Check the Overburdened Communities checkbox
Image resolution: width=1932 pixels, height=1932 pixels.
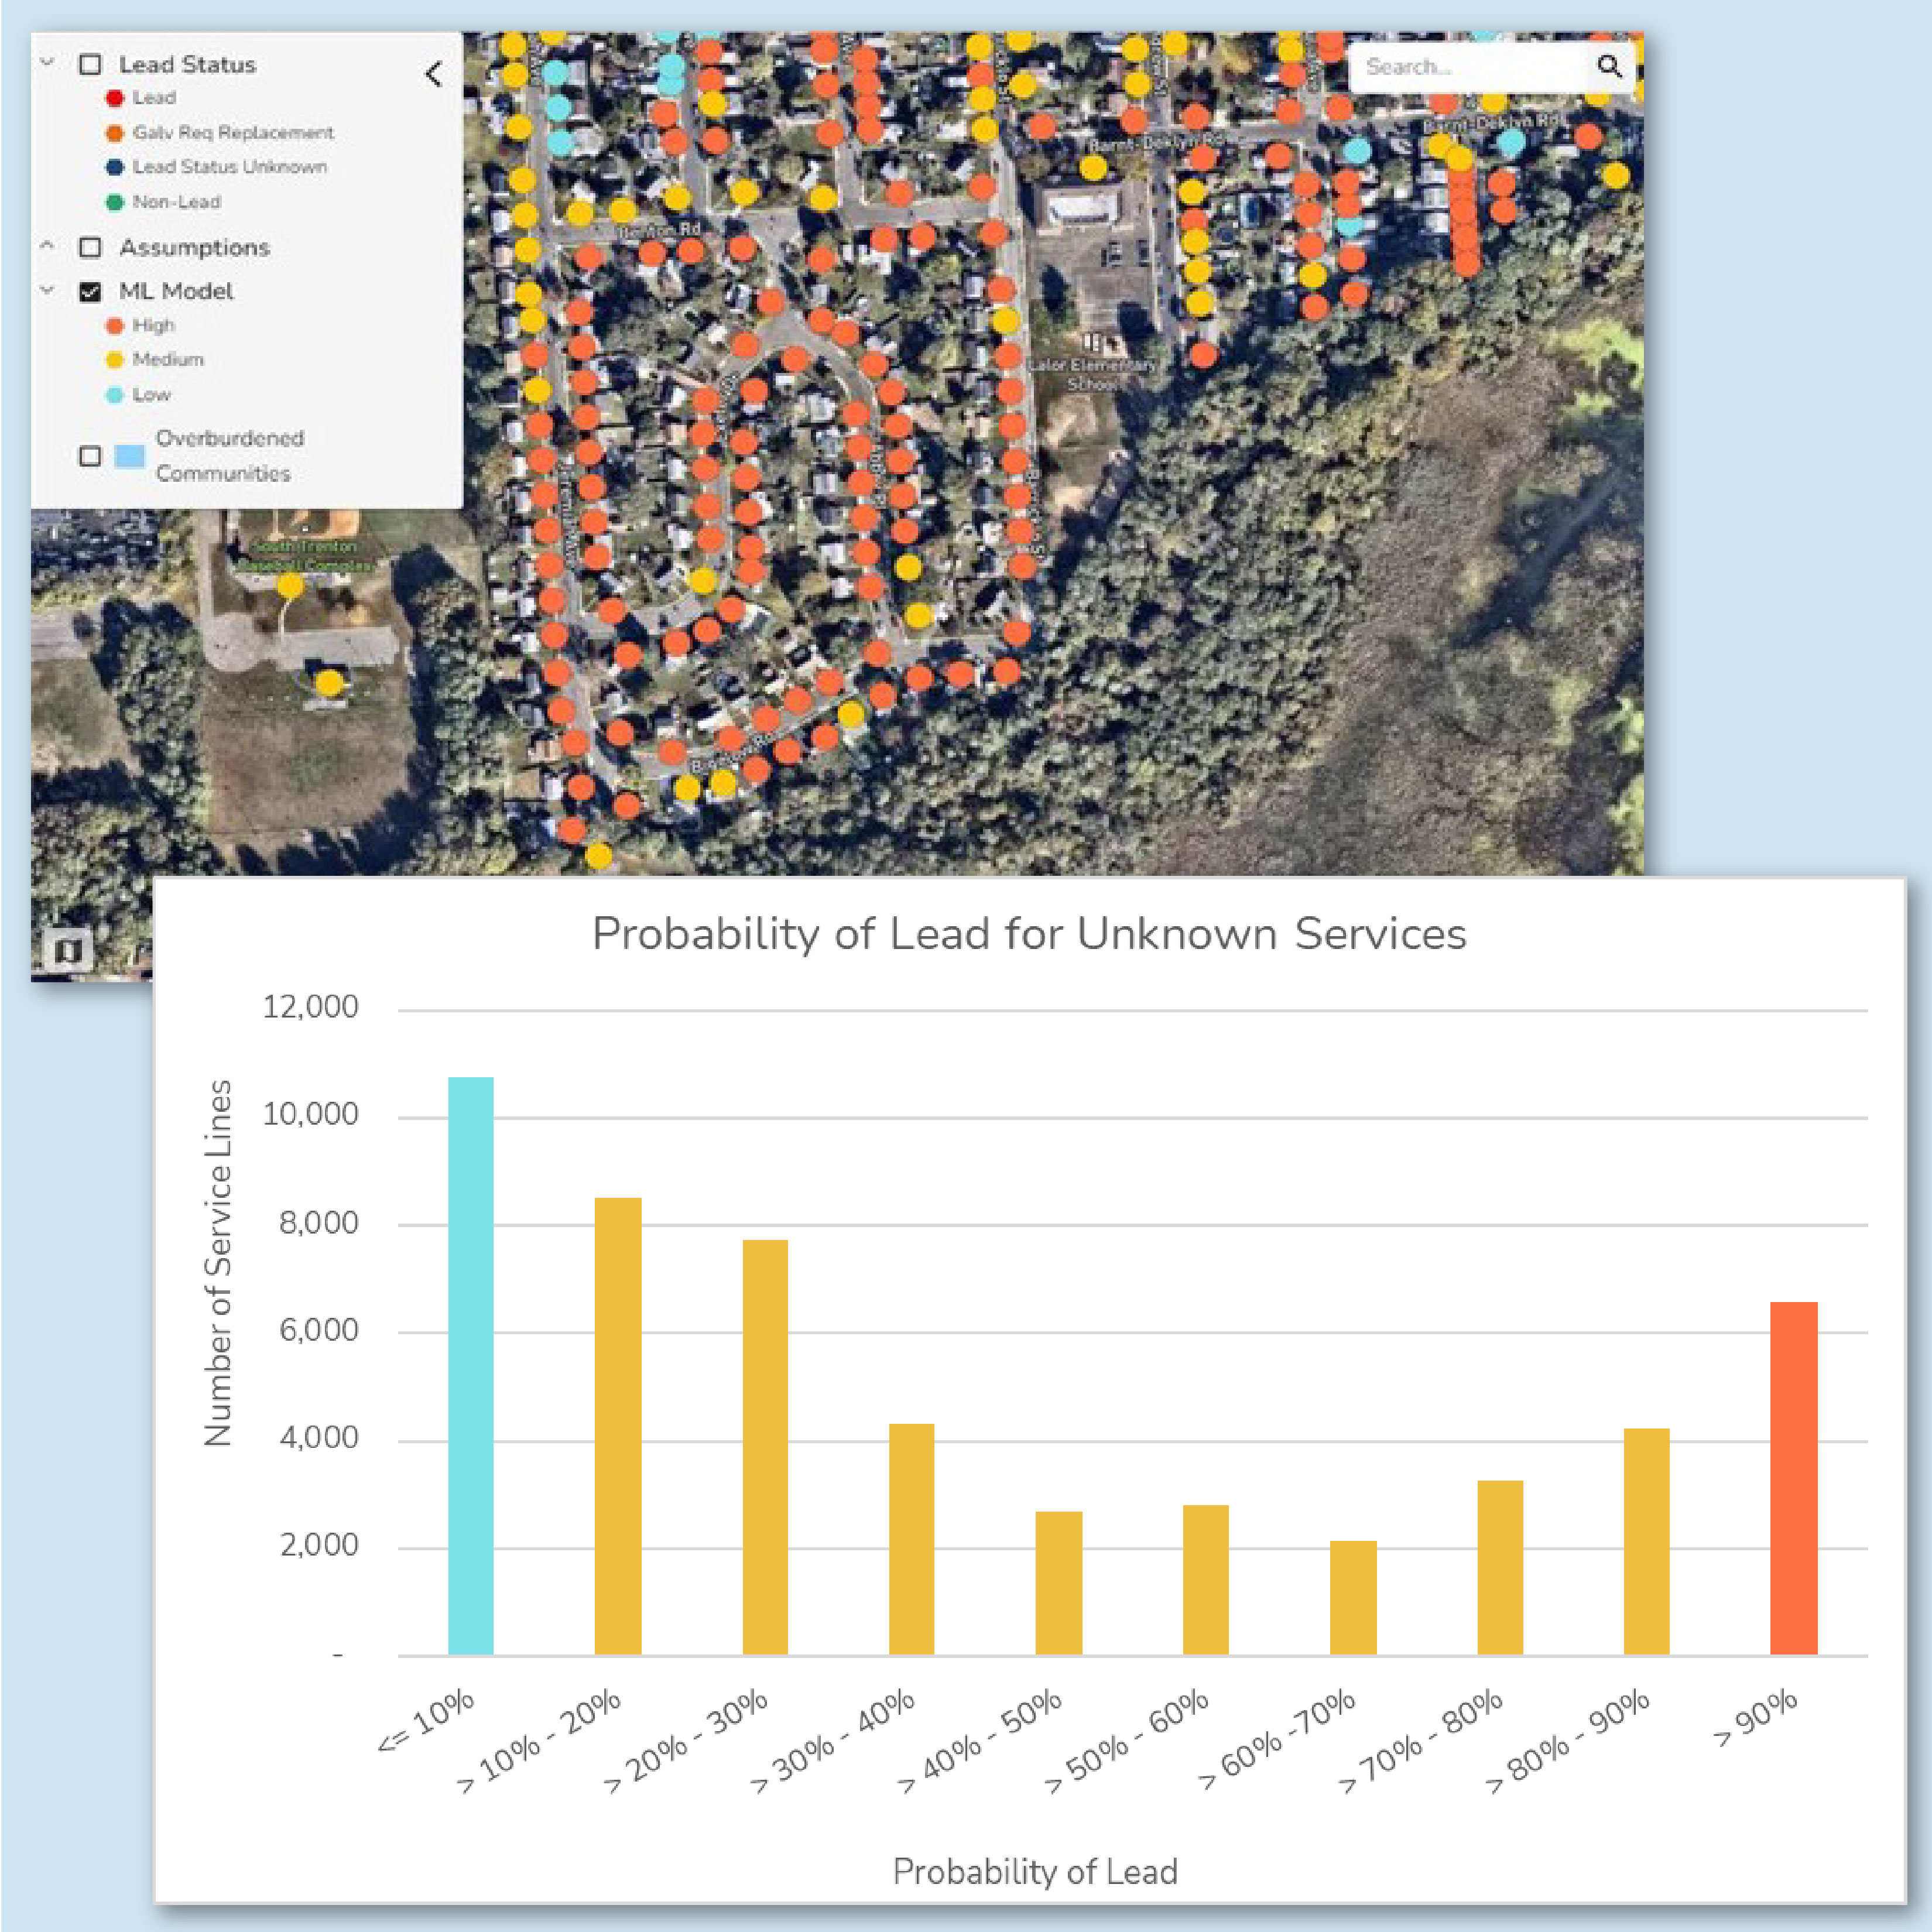[x=90, y=456]
